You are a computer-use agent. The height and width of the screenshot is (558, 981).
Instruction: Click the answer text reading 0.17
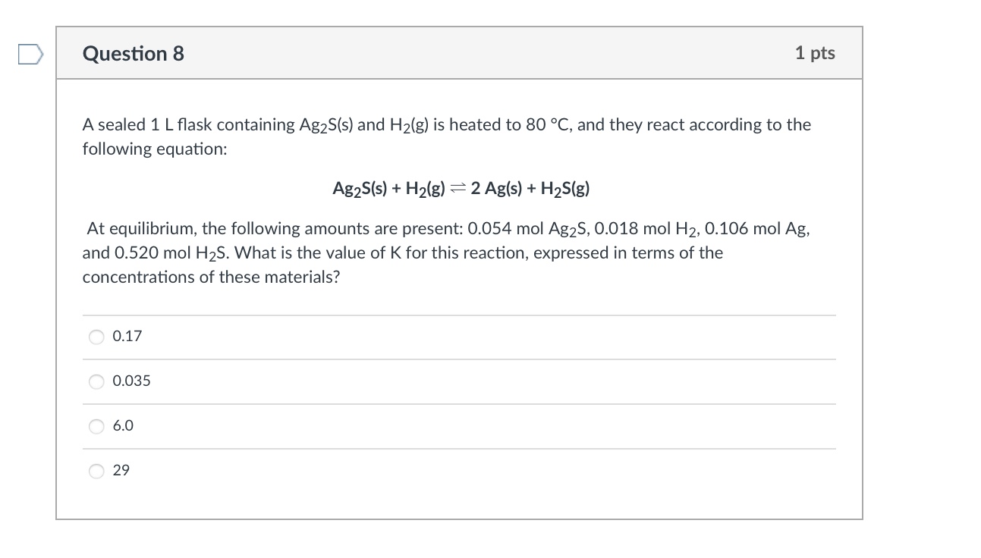[x=126, y=336]
